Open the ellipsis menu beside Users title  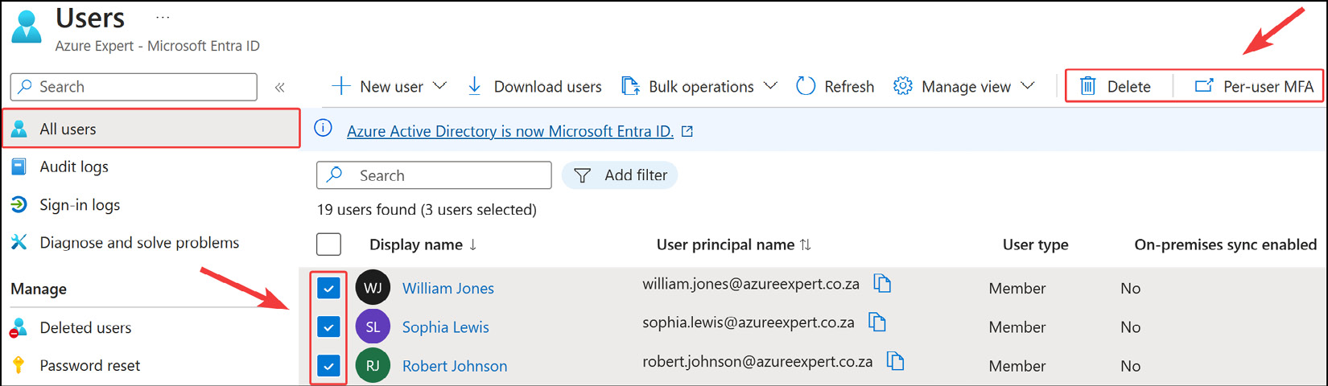pos(163,18)
